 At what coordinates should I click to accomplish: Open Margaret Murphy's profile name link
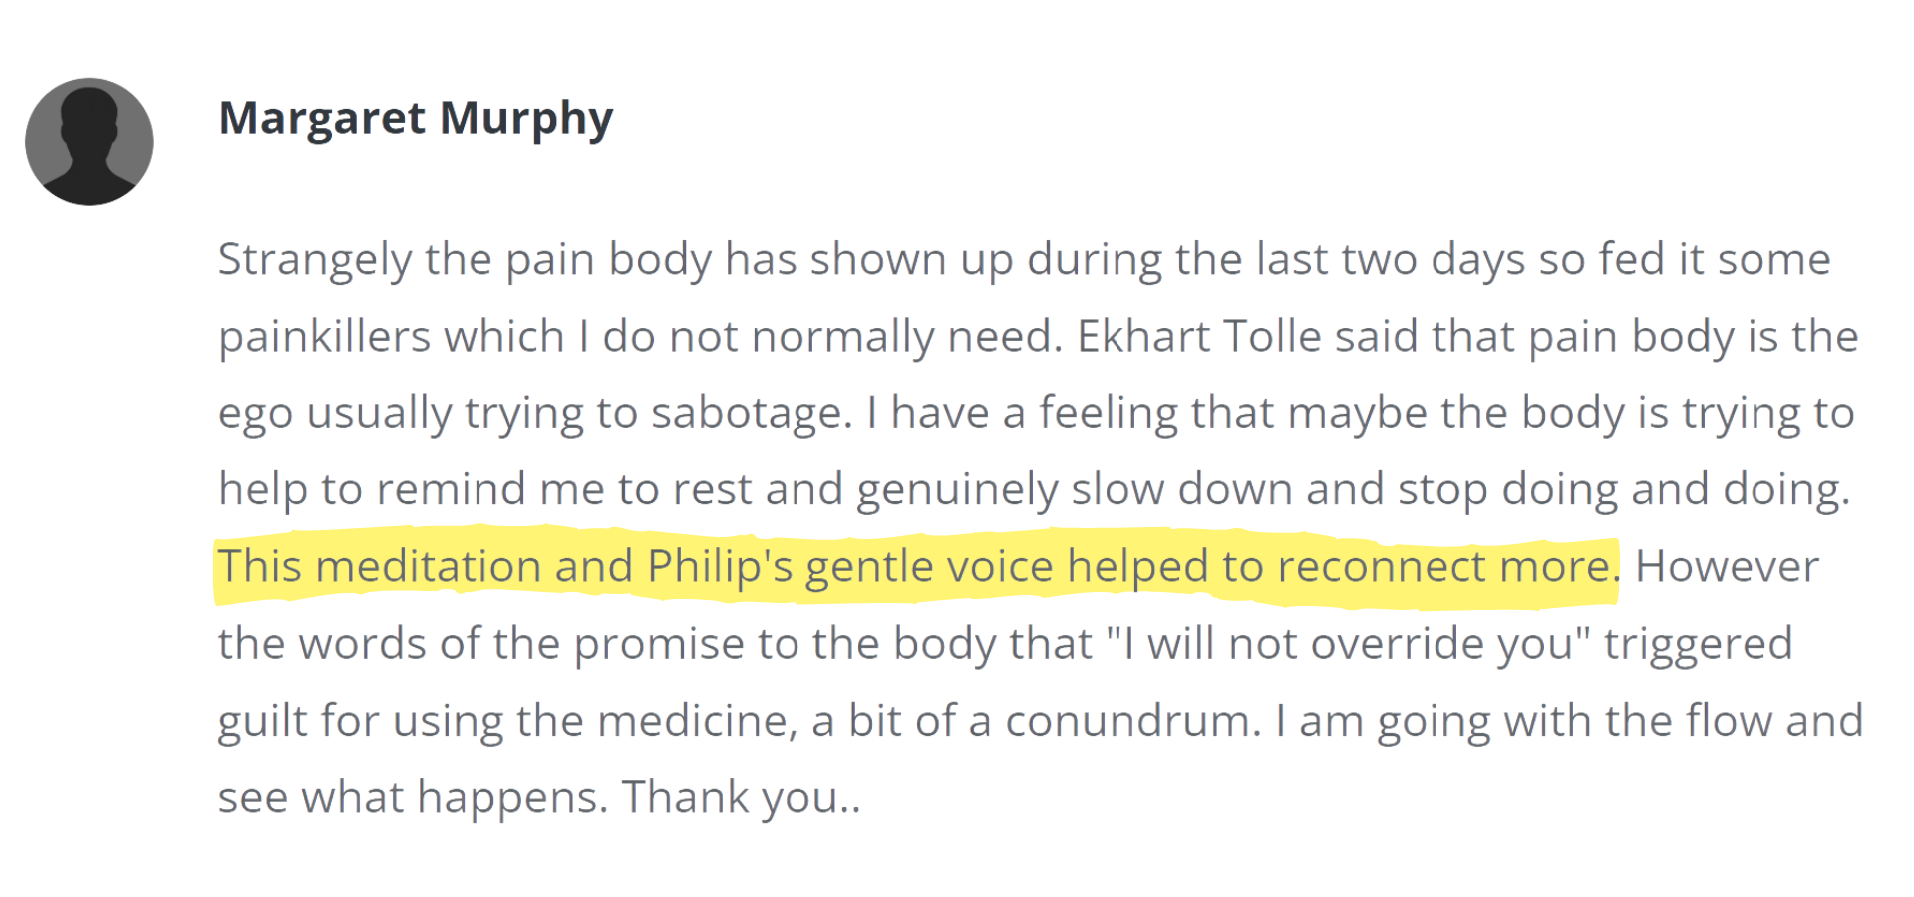(416, 119)
